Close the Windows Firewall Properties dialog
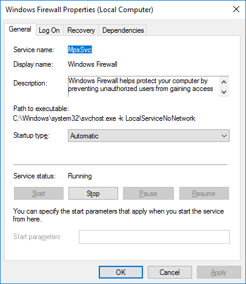246x284 pixels. [x=236, y=9]
